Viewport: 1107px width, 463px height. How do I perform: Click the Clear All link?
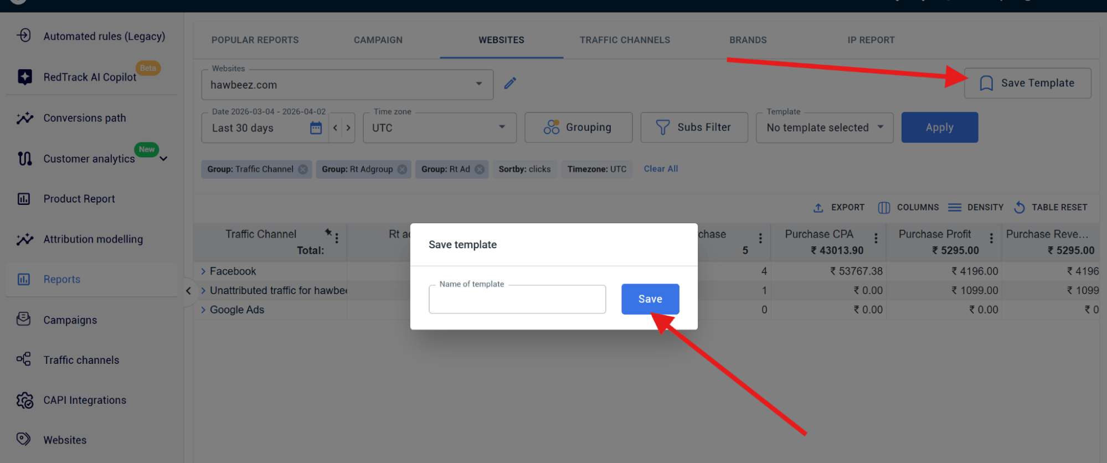click(x=661, y=169)
